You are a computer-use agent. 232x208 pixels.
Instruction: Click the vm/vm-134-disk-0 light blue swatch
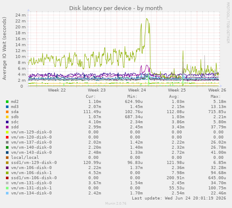point(7,193)
